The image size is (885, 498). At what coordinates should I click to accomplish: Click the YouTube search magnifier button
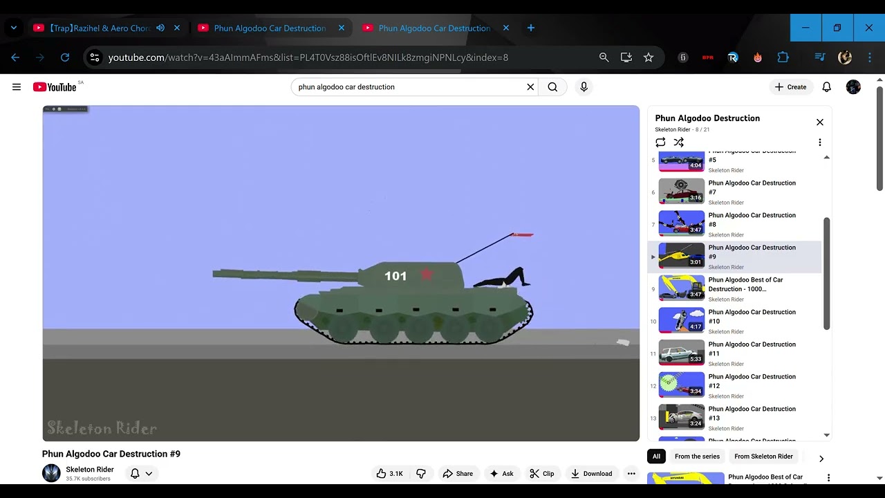[x=552, y=87]
